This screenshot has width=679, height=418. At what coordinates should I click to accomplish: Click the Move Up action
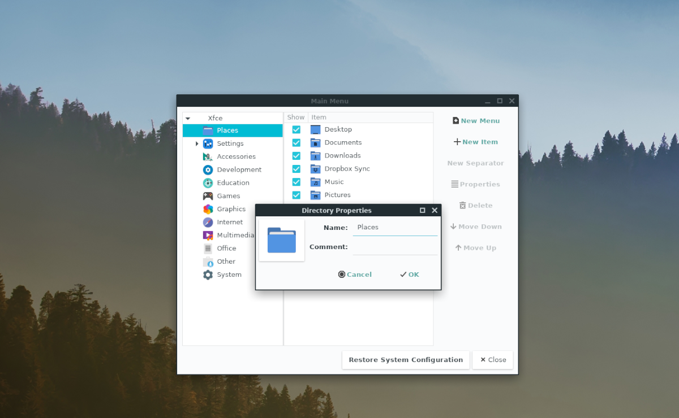tap(475, 247)
